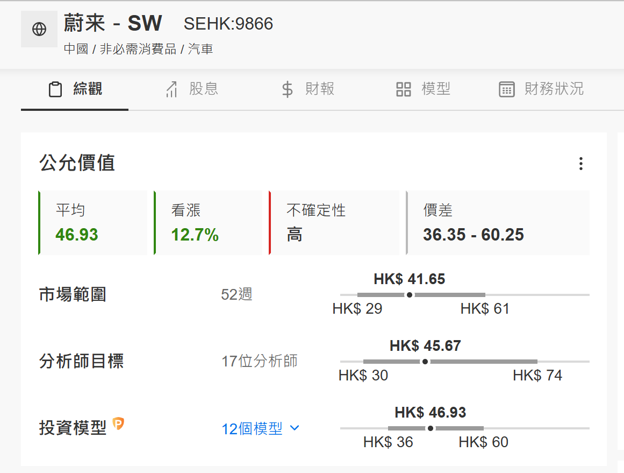Select the 平均 46.93 card
The height and width of the screenshot is (473, 624).
coord(93,223)
